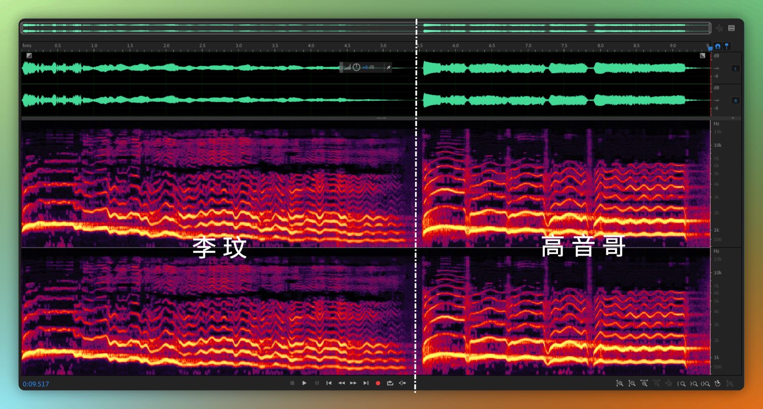This screenshot has width=763, height=409.
Task: Zoom in at the out point
Action: (x=693, y=384)
